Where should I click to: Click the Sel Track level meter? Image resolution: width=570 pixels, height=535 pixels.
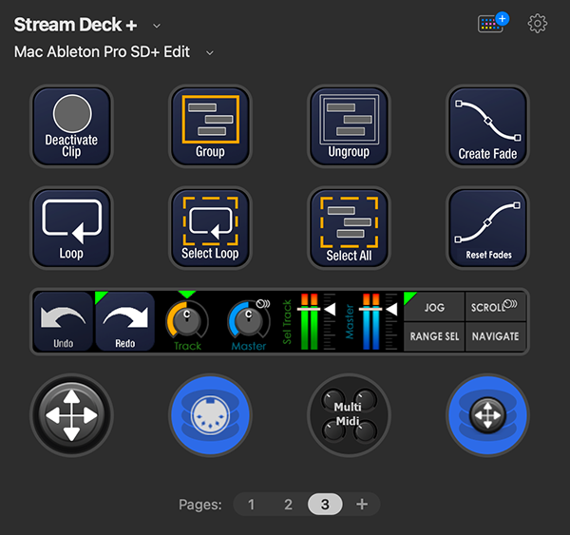click(309, 321)
